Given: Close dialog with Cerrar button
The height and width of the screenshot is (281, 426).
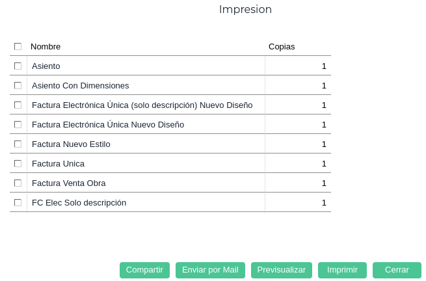Looking at the screenshot, I should tap(397, 270).
